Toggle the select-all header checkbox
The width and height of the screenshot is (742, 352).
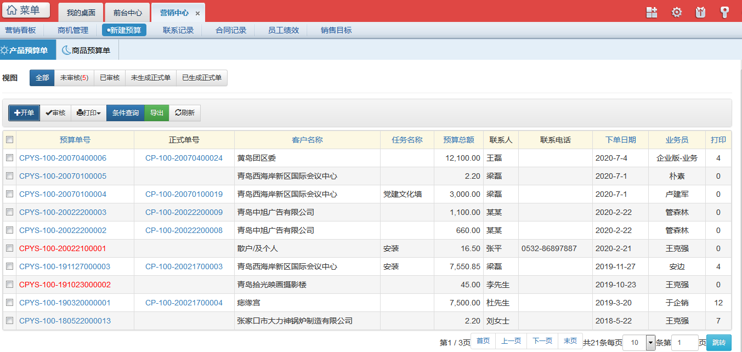pyautogui.click(x=9, y=140)
